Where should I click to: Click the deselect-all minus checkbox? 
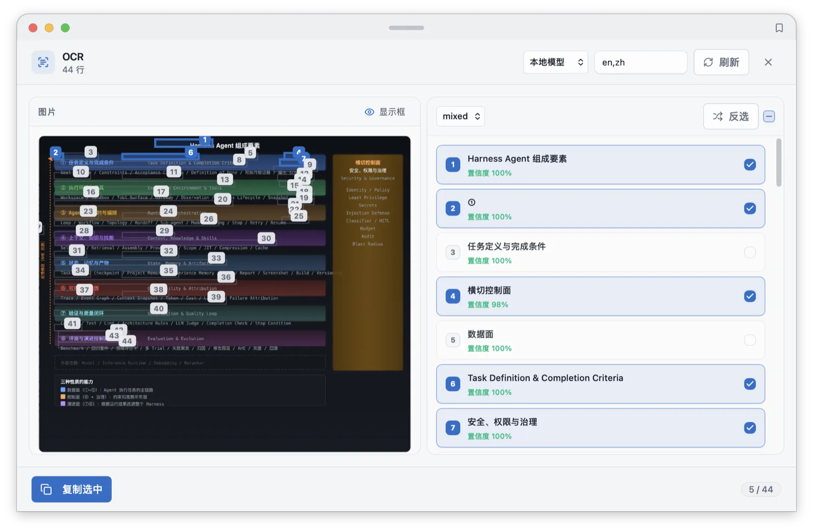tap(769, 116)
